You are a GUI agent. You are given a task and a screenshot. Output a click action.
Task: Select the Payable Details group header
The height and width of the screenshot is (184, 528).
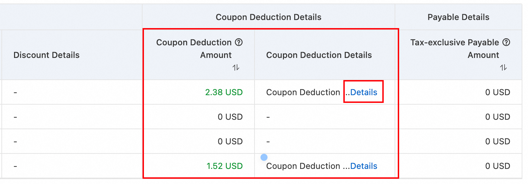[x=458, y=17]
